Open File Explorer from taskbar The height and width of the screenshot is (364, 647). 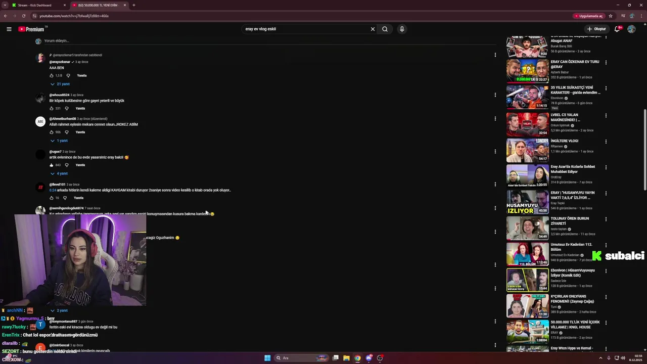pyautogui.click(x=346, y=358)
